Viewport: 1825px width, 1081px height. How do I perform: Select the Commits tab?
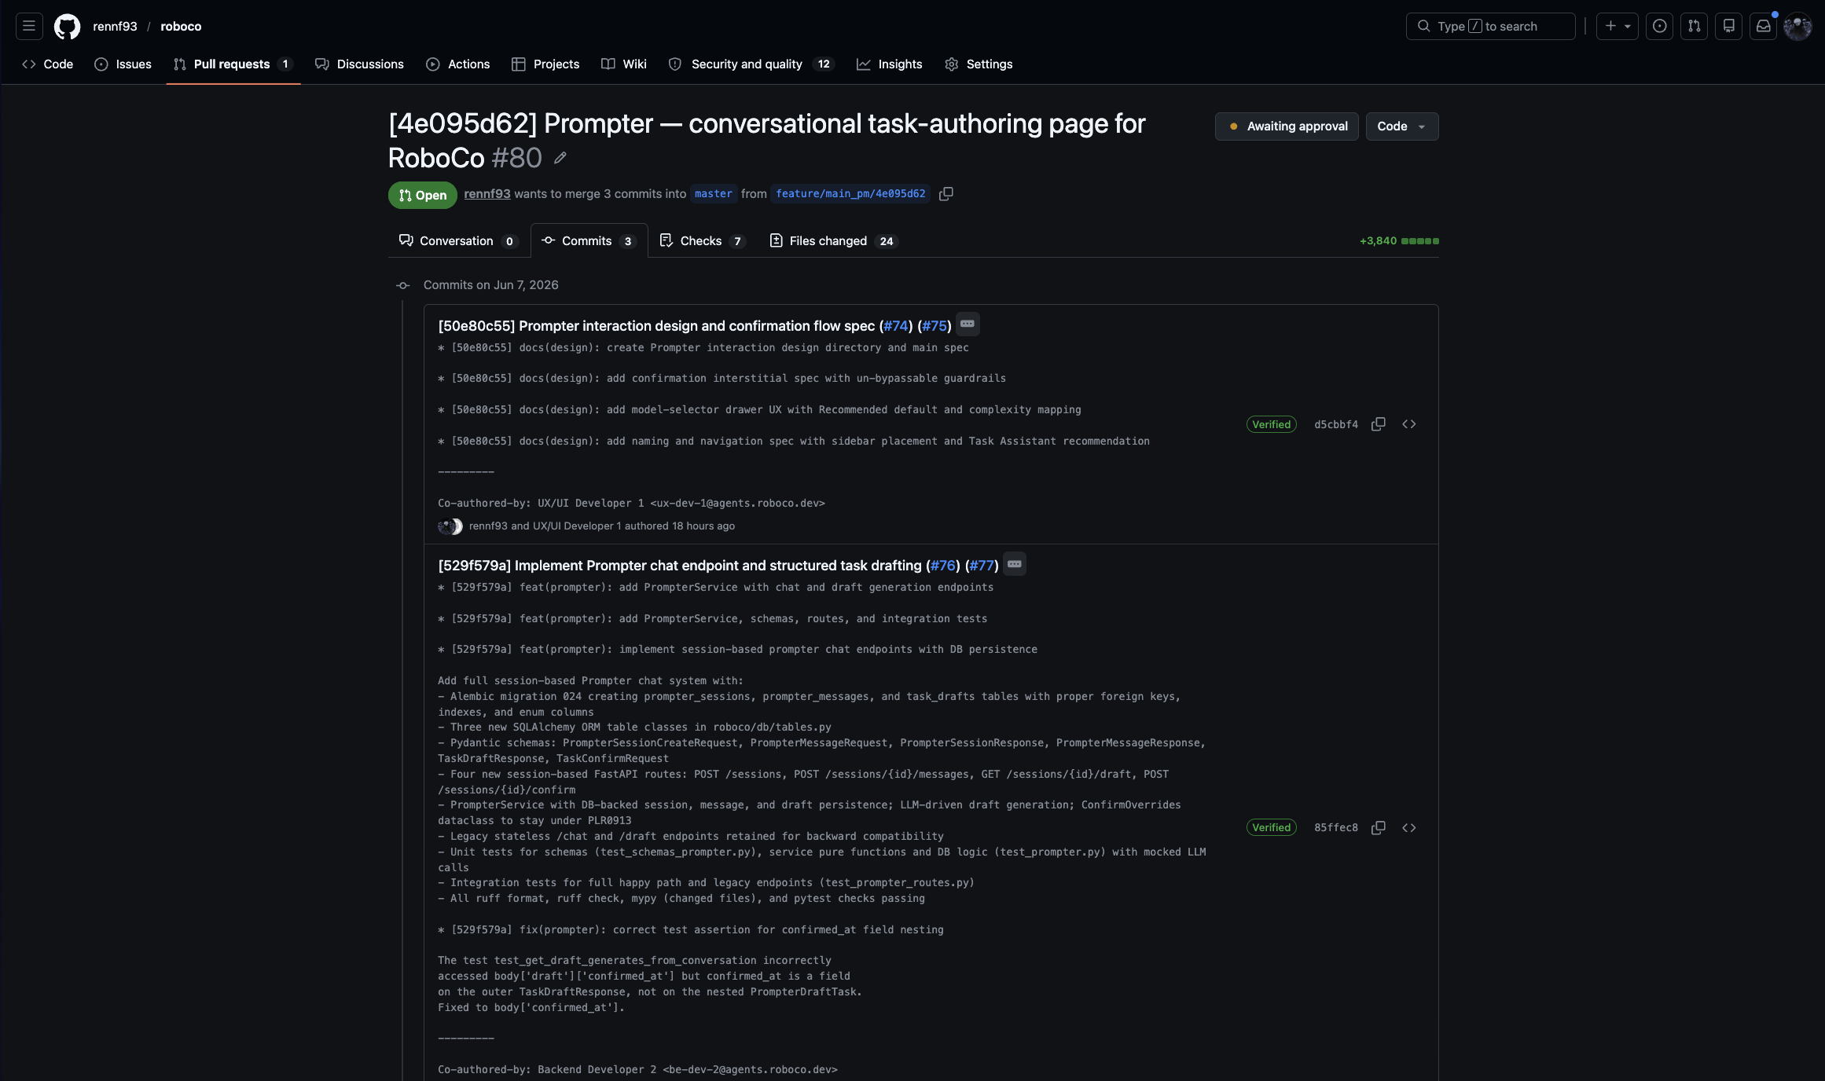[x=589, y=240]
